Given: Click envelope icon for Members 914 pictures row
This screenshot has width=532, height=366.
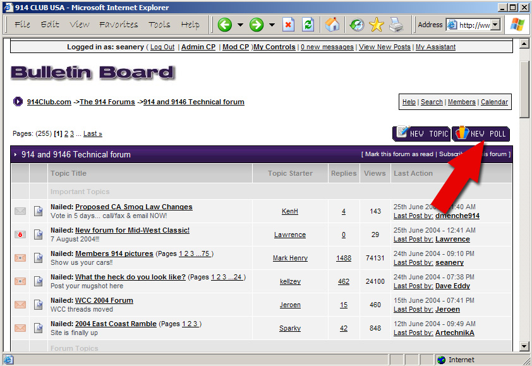Looking at the screenshot, I should point(20,258).
